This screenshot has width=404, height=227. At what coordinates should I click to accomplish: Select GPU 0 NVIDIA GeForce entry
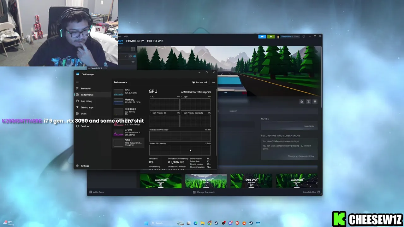128,132
